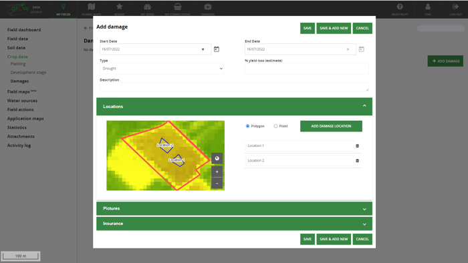Expand the Insurance section
Viewport: 468px width, 263px height.
click(234, 224)
